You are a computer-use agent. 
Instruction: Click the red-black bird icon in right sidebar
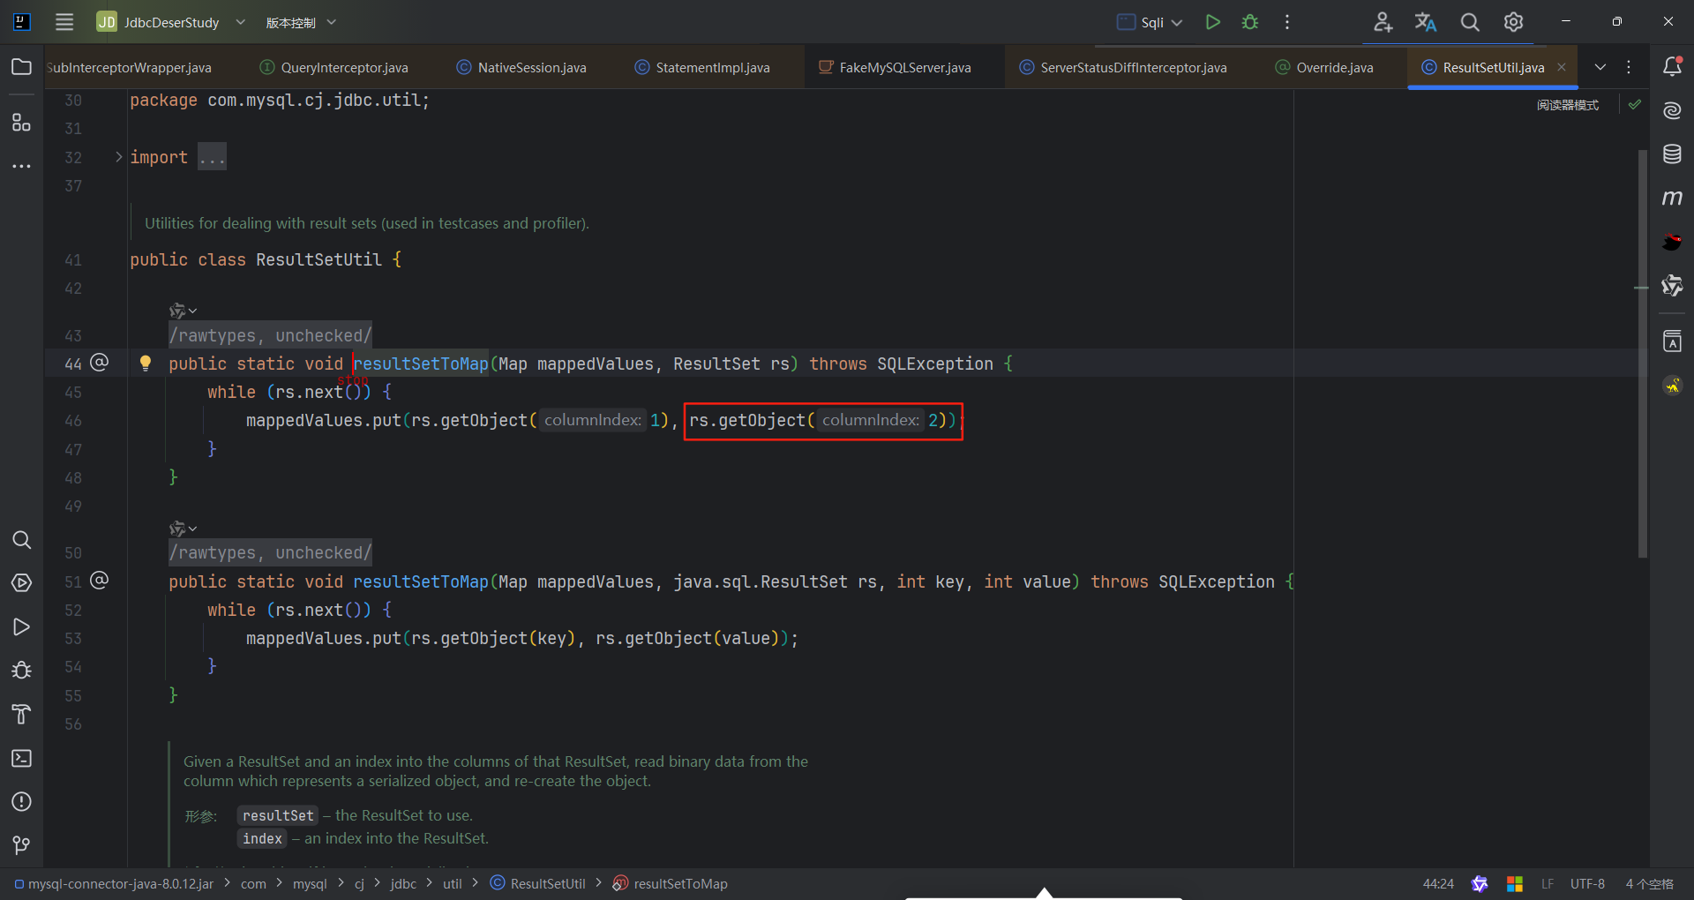click(1672, 242)
